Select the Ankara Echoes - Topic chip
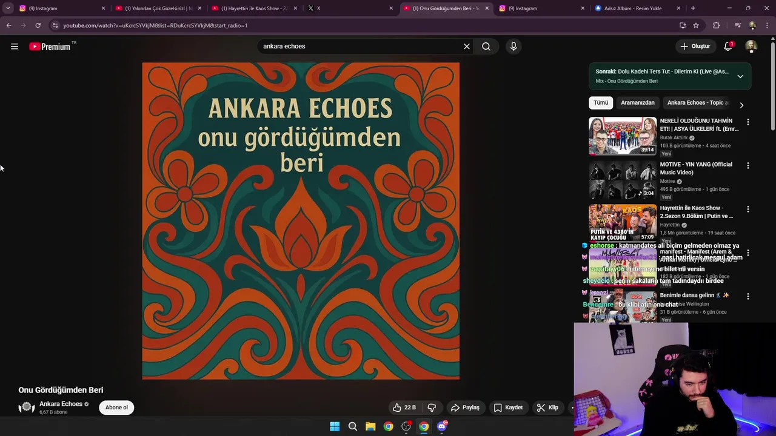The width and height of the screenshot is (776, 436). [x=698, y=103]
